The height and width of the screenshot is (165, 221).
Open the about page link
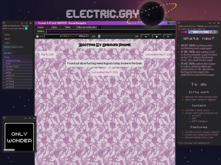7,39
